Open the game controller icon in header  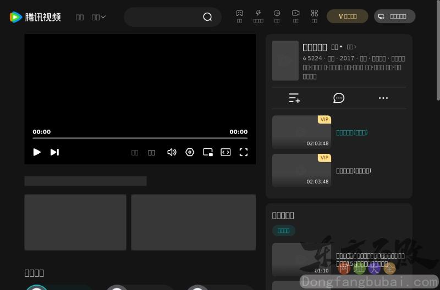click(239, 13)
